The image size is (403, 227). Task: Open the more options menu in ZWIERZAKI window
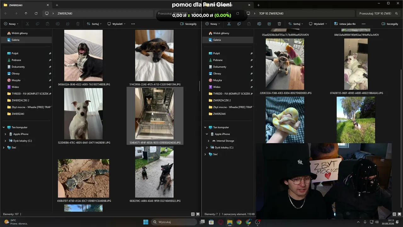point(133,24)
